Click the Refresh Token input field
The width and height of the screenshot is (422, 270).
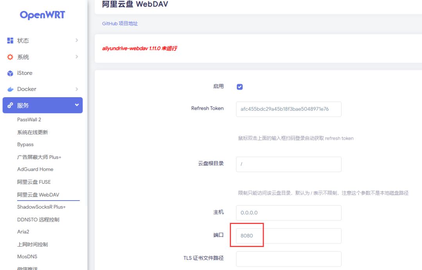tap(288, 109)
